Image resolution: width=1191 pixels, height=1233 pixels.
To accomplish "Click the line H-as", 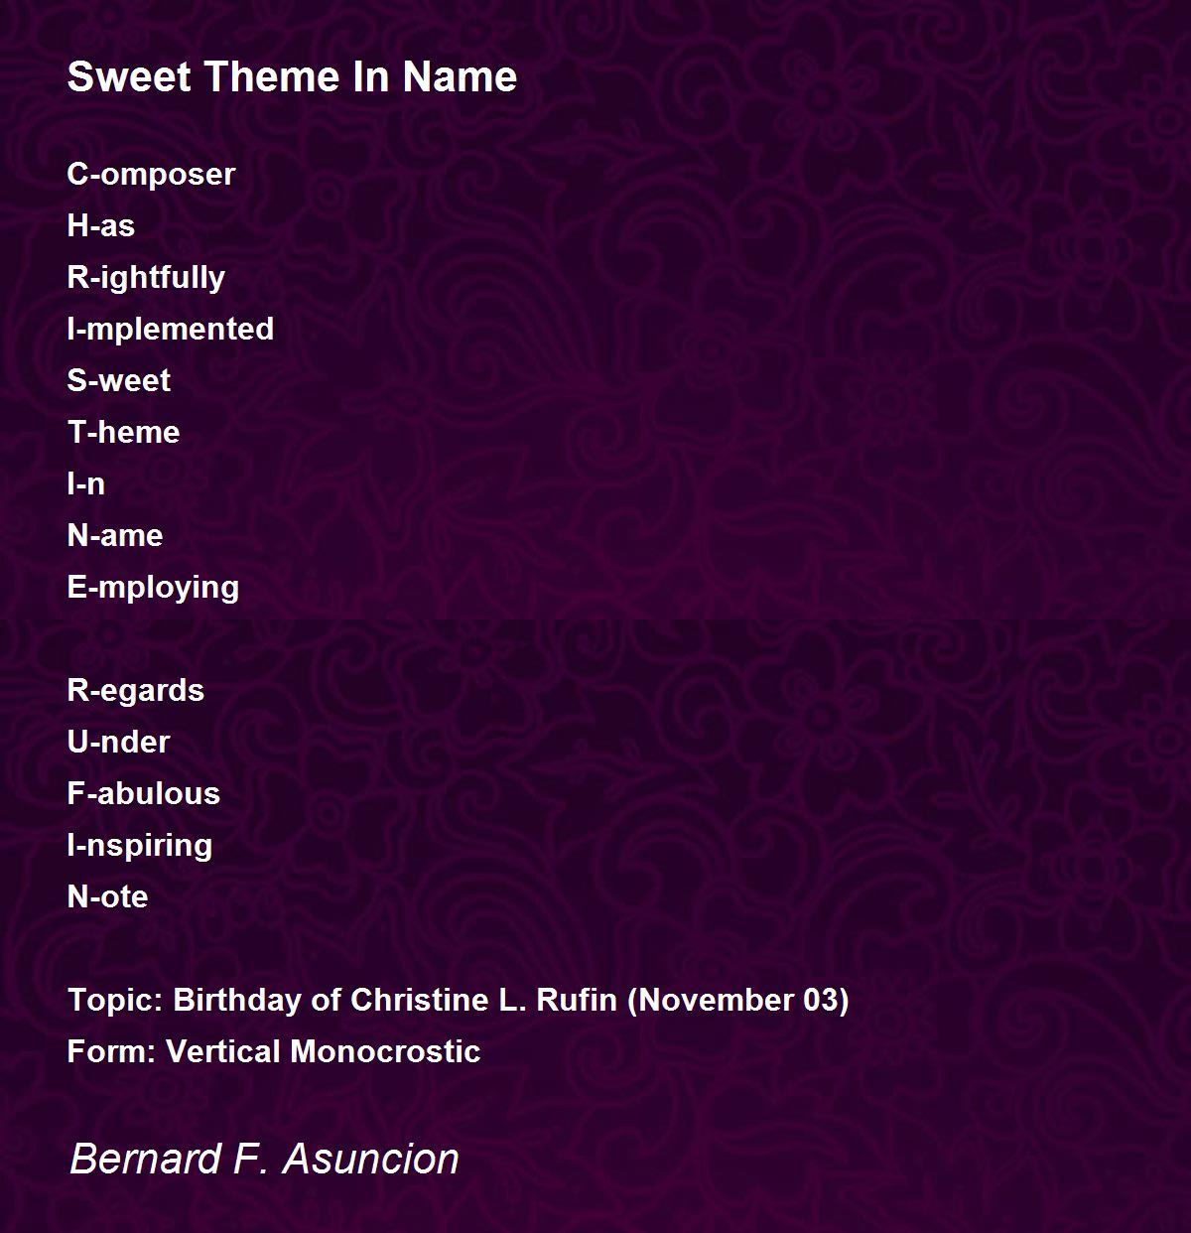I will pos(100,225).
